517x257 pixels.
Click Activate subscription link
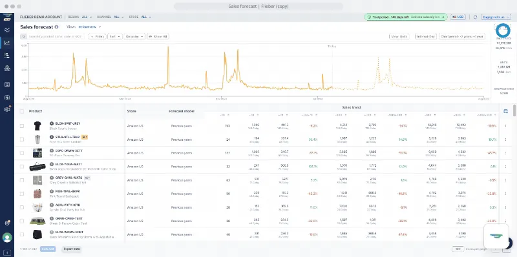coord(427,17)
